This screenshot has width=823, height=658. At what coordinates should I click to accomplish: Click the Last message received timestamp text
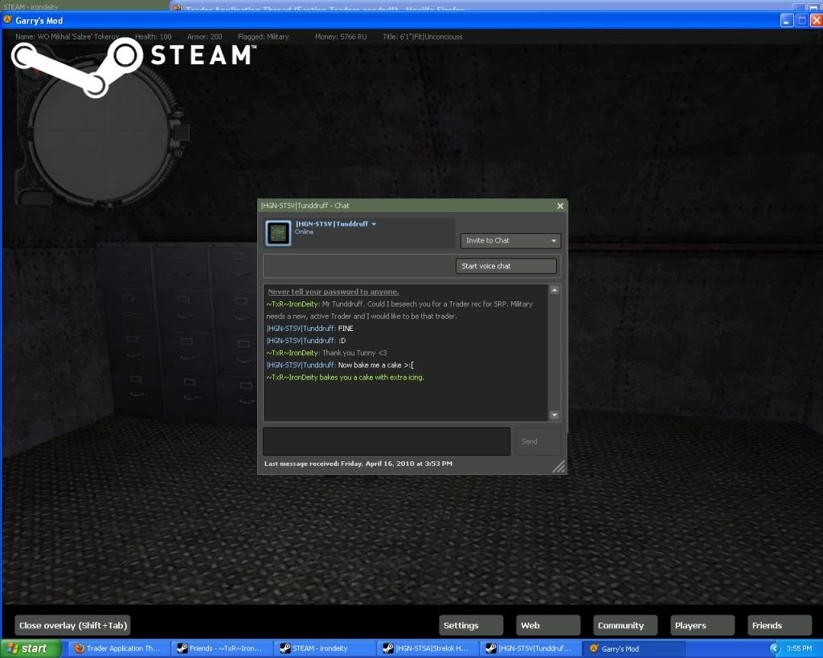(358, 464)
